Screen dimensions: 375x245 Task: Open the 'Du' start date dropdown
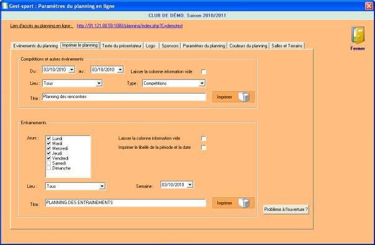[x=71, y=69]
